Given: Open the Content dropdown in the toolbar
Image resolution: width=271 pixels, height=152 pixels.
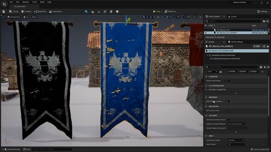Looking at the screenshot, I should [x=26, y=11].
